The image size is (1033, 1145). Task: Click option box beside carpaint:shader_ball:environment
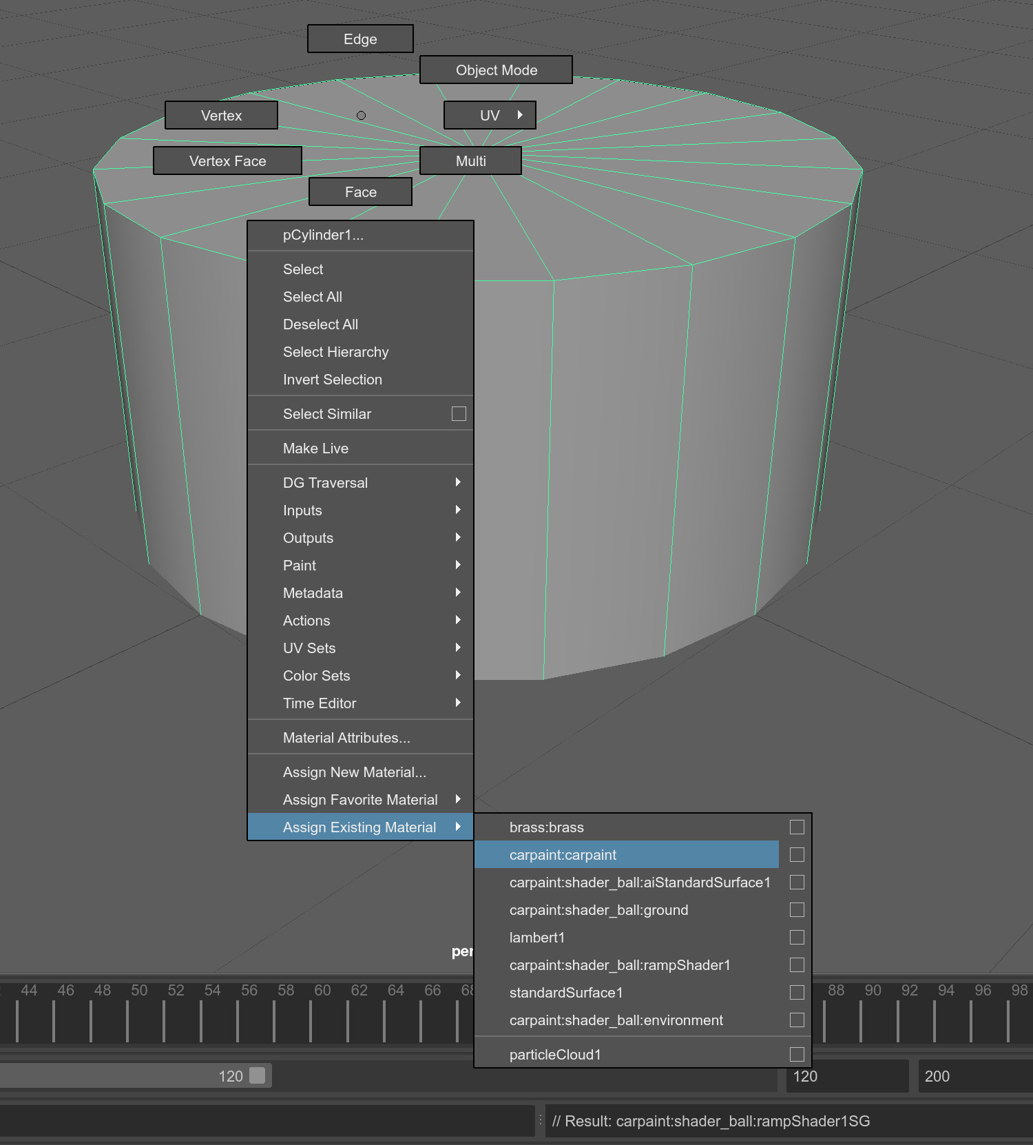pos(797,1020)
